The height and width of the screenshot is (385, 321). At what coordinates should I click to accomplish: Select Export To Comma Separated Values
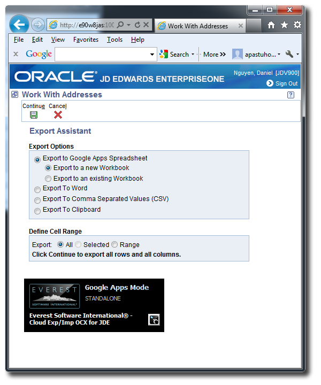pos(37,201)
